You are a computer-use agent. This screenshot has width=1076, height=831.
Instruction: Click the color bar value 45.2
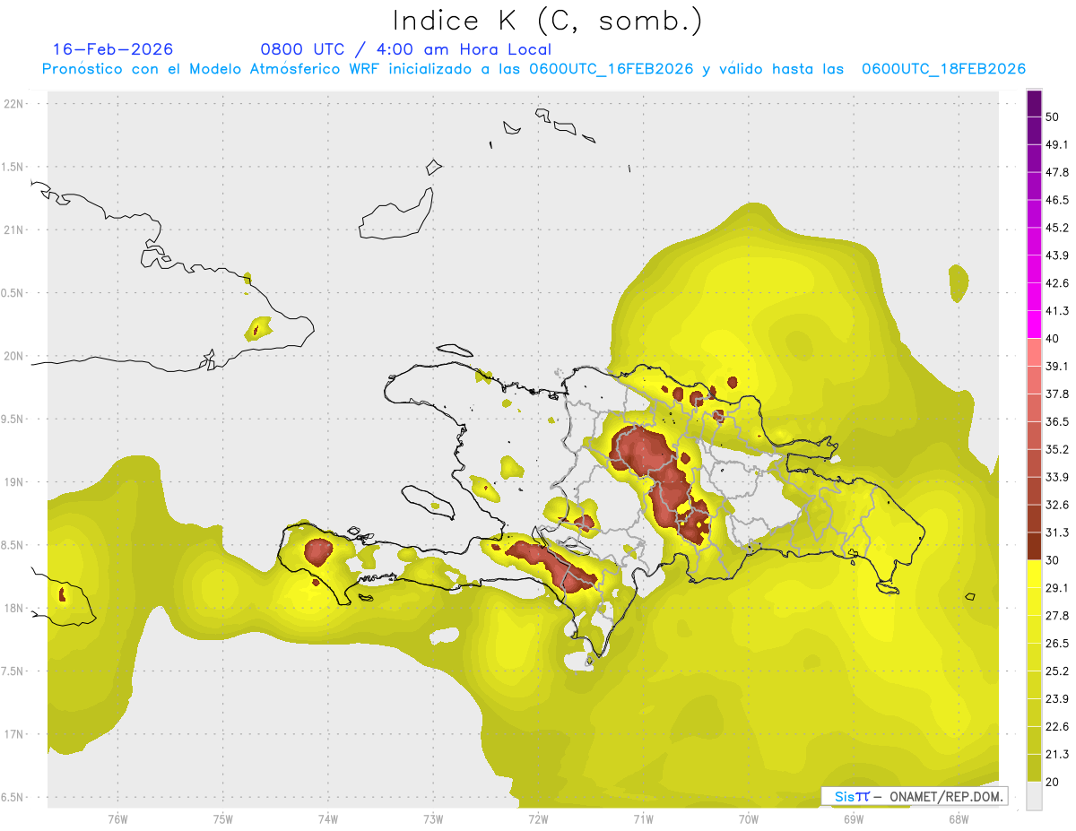(x=1057, y=228)
